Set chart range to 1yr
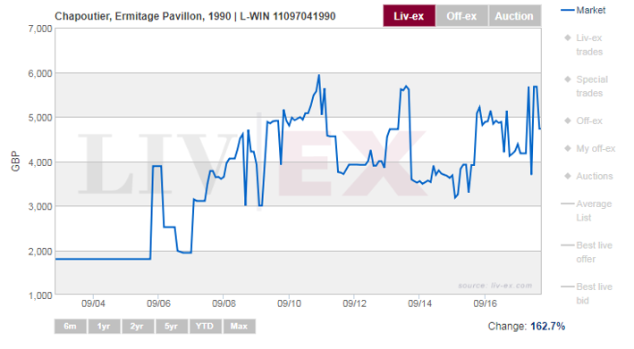This screenshot has width=634, height=349. [x=104, y=327]
